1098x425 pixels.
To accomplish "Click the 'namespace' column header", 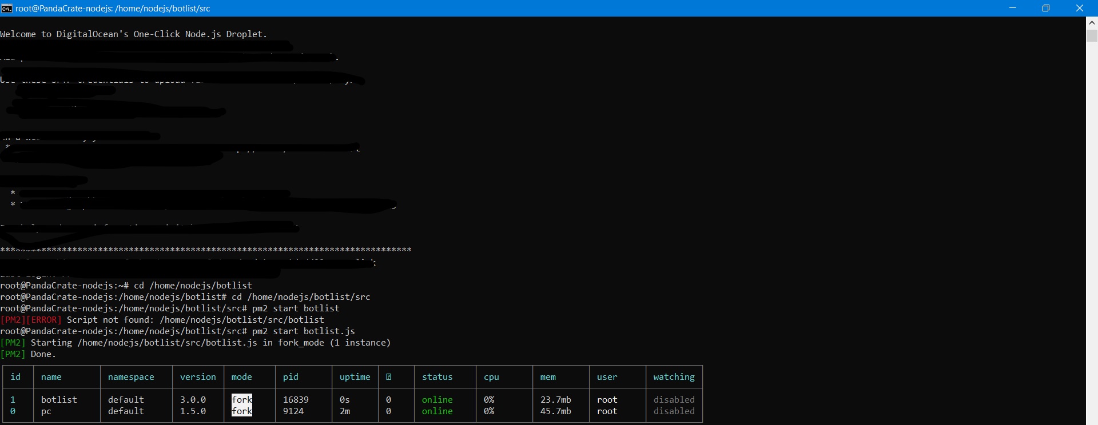I will (131, 377).
